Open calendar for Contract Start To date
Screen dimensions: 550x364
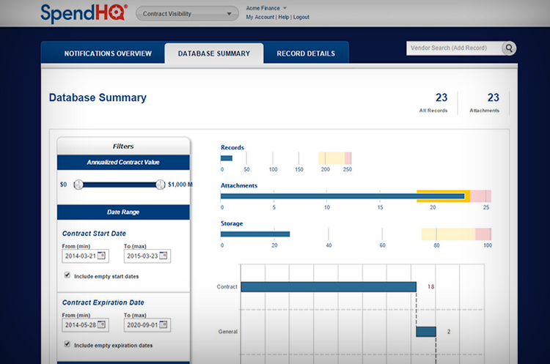tap(163, 256)
